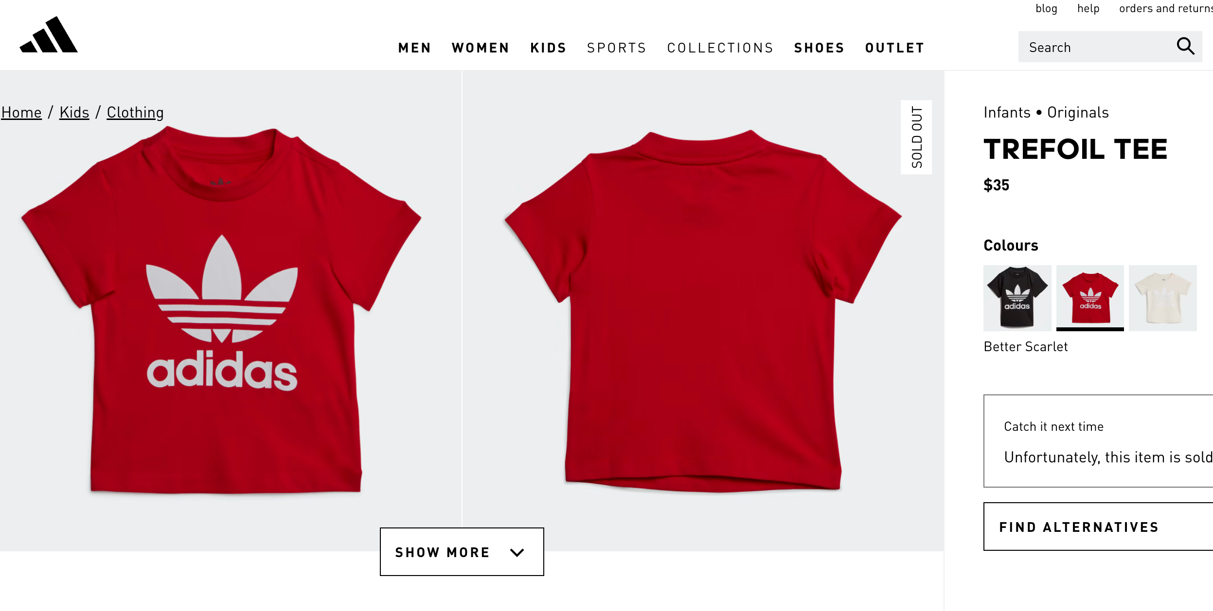Go to Home breadcrumb link
Image resolution: width=1213 pixels, height=611 pixels.
[x=21, y=112]
